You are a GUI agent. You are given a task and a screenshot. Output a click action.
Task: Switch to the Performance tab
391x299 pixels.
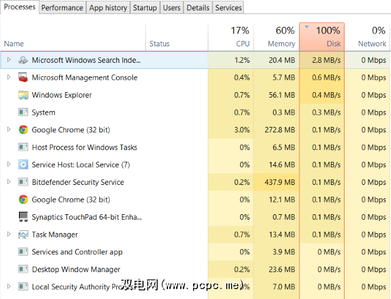62,8
